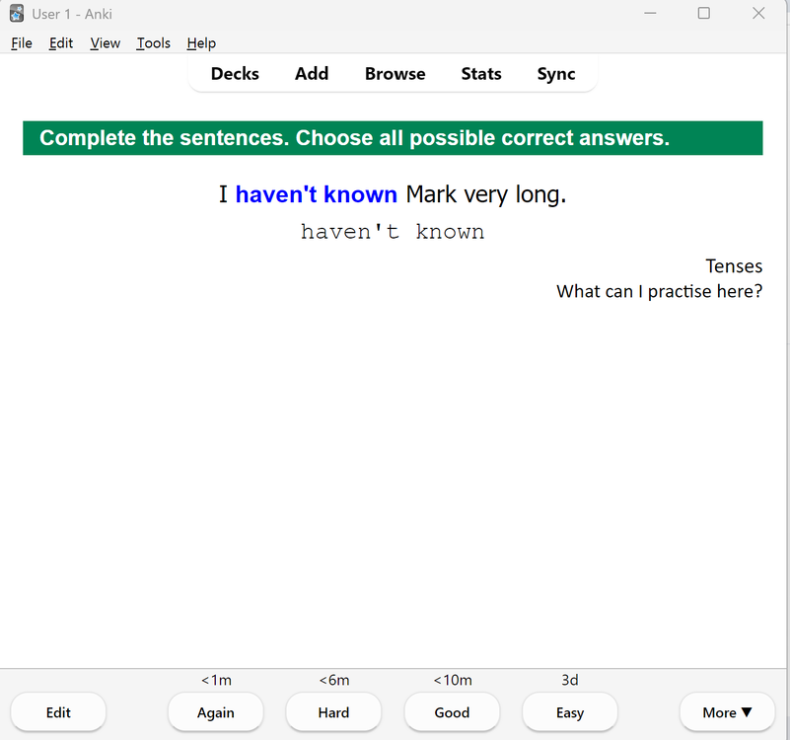Screen dimensions: 790x740
Task: Click 'What can I practise here?' link
Action: tap(660, 291)
